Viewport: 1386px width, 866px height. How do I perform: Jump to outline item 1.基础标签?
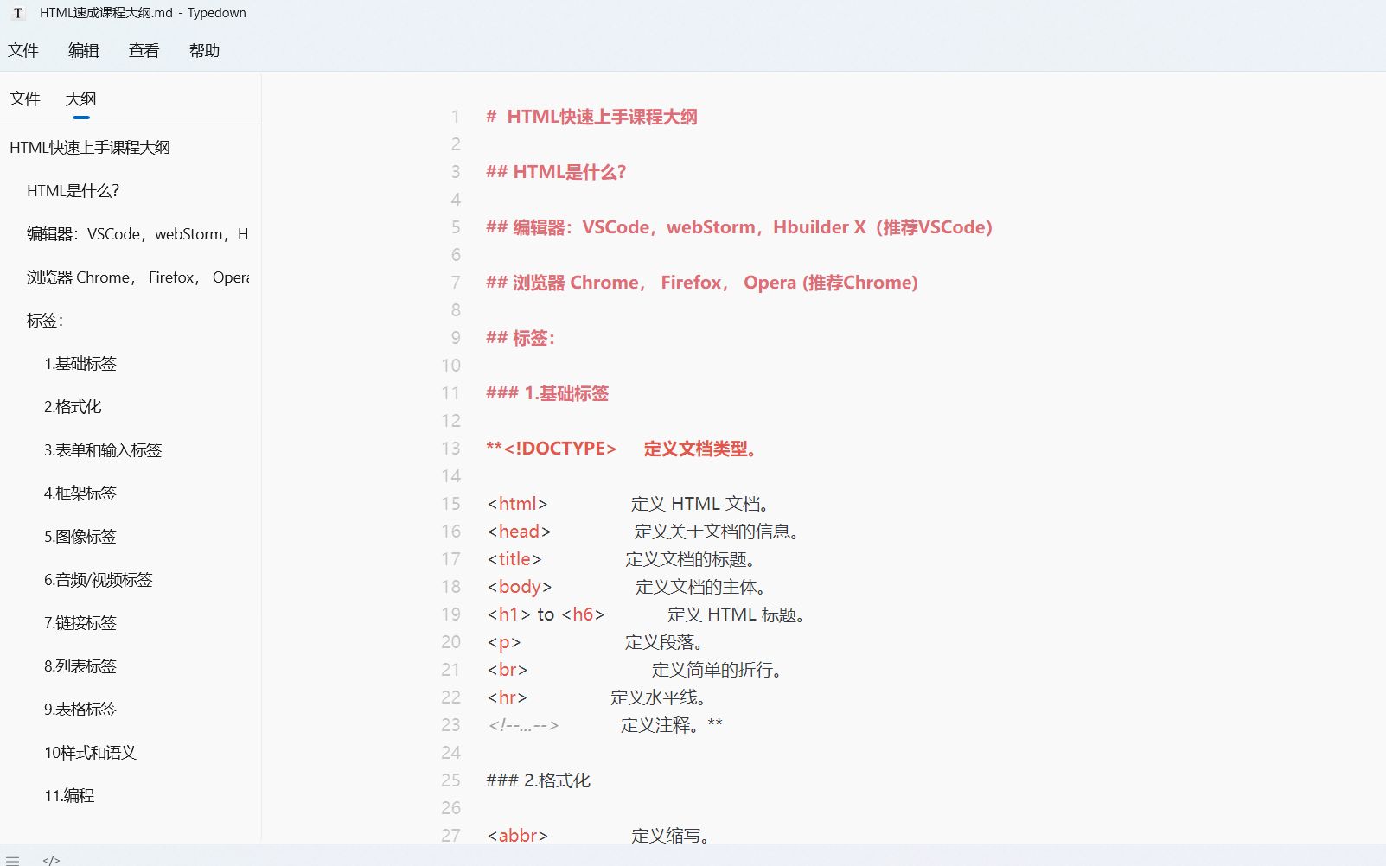[80, 364]
